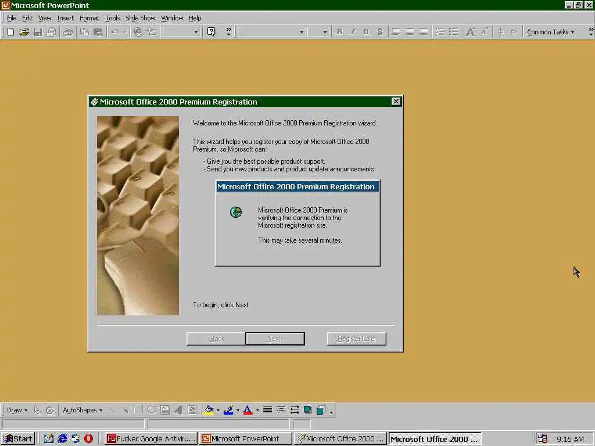This screenshot has height=446, width=595.
Task: Click the Copy icon
Action: tap(84, 32)
